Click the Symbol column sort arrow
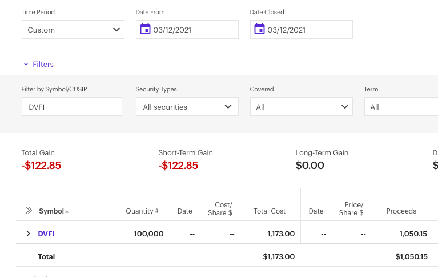The width and height of the screenshot is (438, 277). (67, 212)
